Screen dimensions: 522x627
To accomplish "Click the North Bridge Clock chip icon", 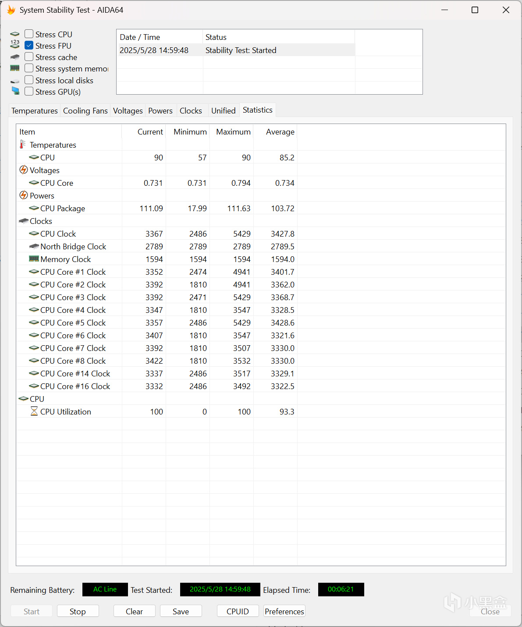I will [34, 246].
